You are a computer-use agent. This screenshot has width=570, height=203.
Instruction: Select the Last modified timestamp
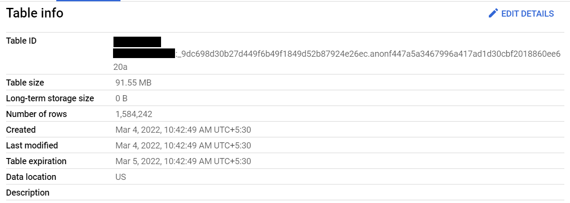coord(183,145)
